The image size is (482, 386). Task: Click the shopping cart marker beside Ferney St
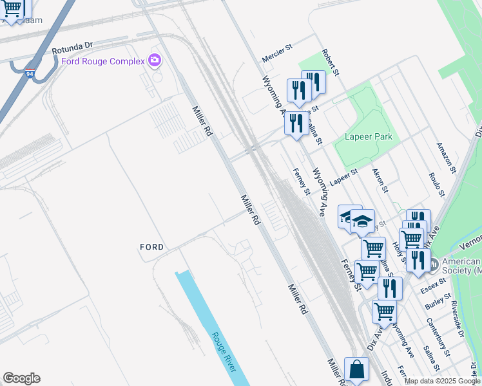coord(367,272)
